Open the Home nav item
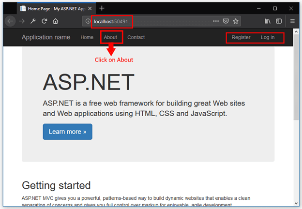Screen dimensions: 302x209 tap(87, 37)
